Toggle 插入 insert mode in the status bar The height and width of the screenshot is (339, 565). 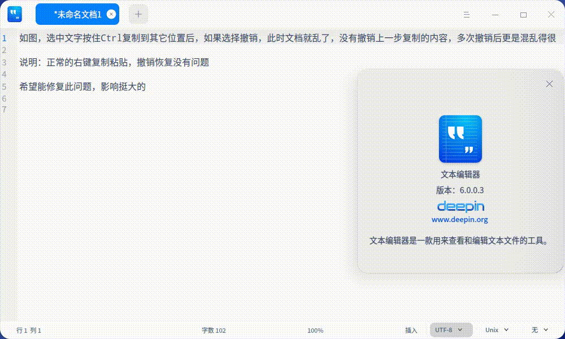pos(411,330)
